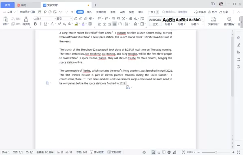
Task: Select Center paragraph alignment
Action: (x=104, y=24)
